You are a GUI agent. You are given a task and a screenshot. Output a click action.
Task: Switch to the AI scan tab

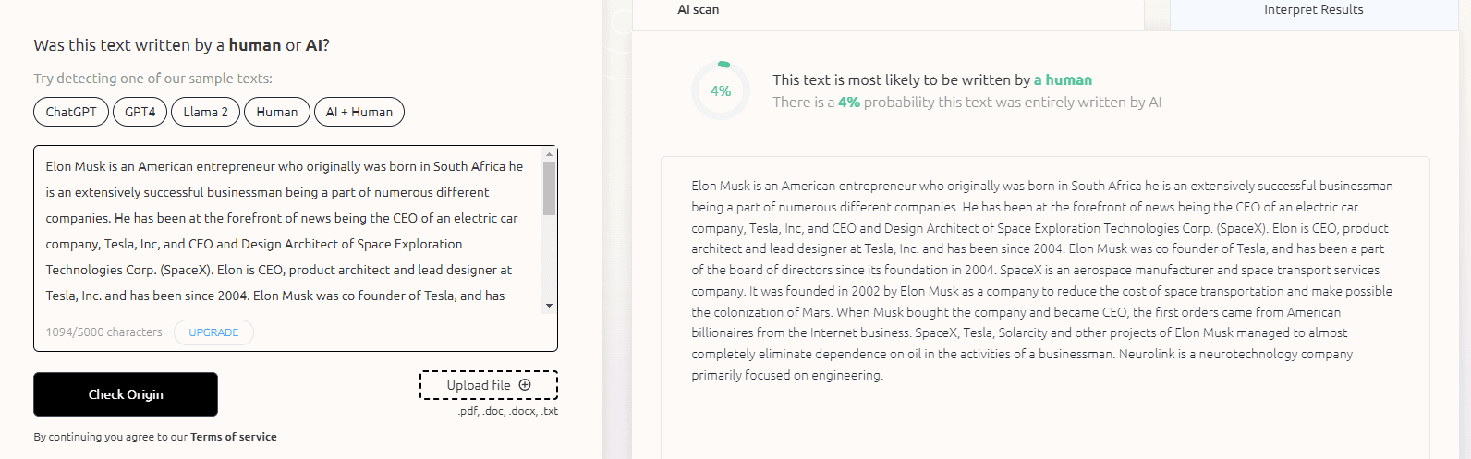pos(699,9)
